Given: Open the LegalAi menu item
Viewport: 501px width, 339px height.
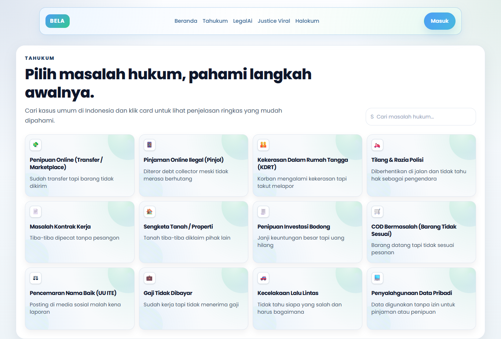Looking at the screenshot, I should (242, 21).
